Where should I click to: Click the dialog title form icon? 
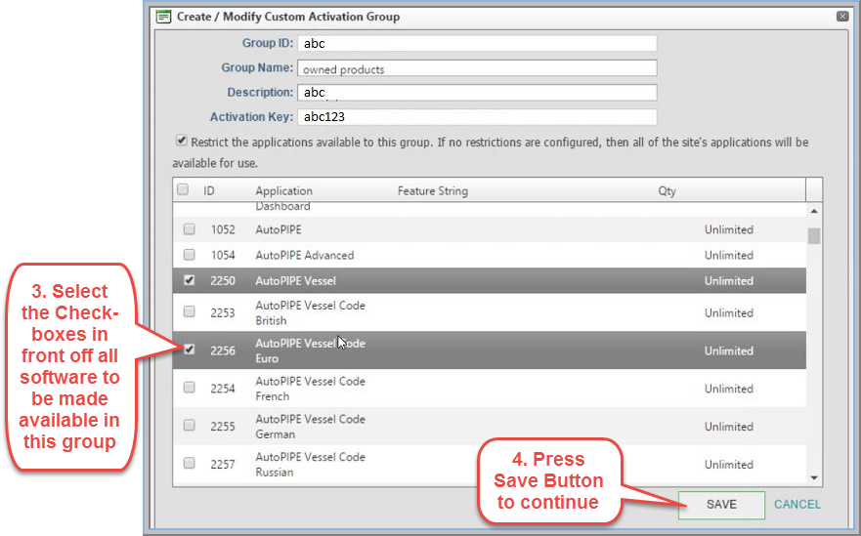(x=163, y=17)
